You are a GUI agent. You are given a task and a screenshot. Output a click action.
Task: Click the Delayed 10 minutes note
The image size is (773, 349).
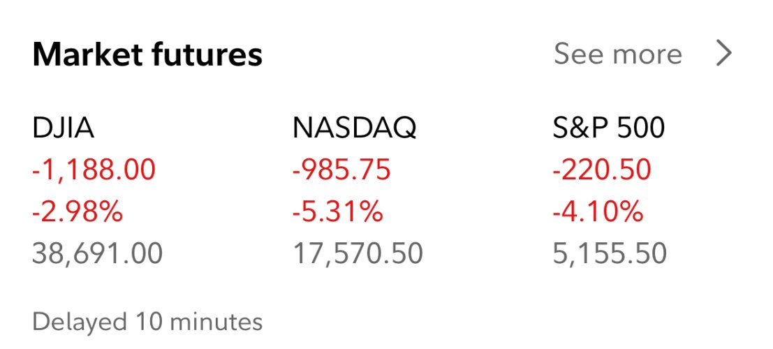(147, 322)
